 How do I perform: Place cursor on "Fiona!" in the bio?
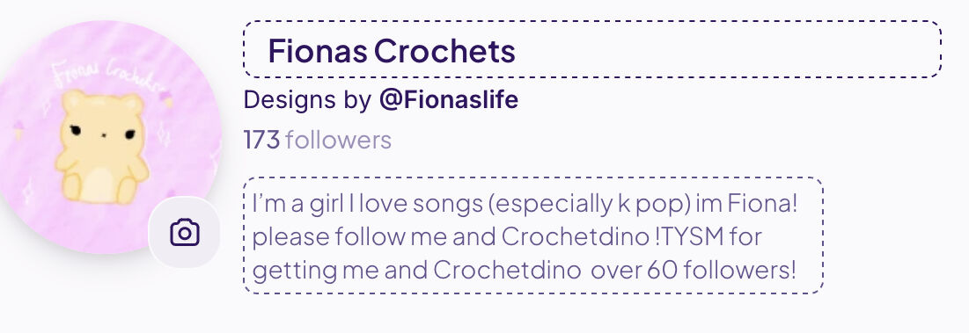click(762, 203)
